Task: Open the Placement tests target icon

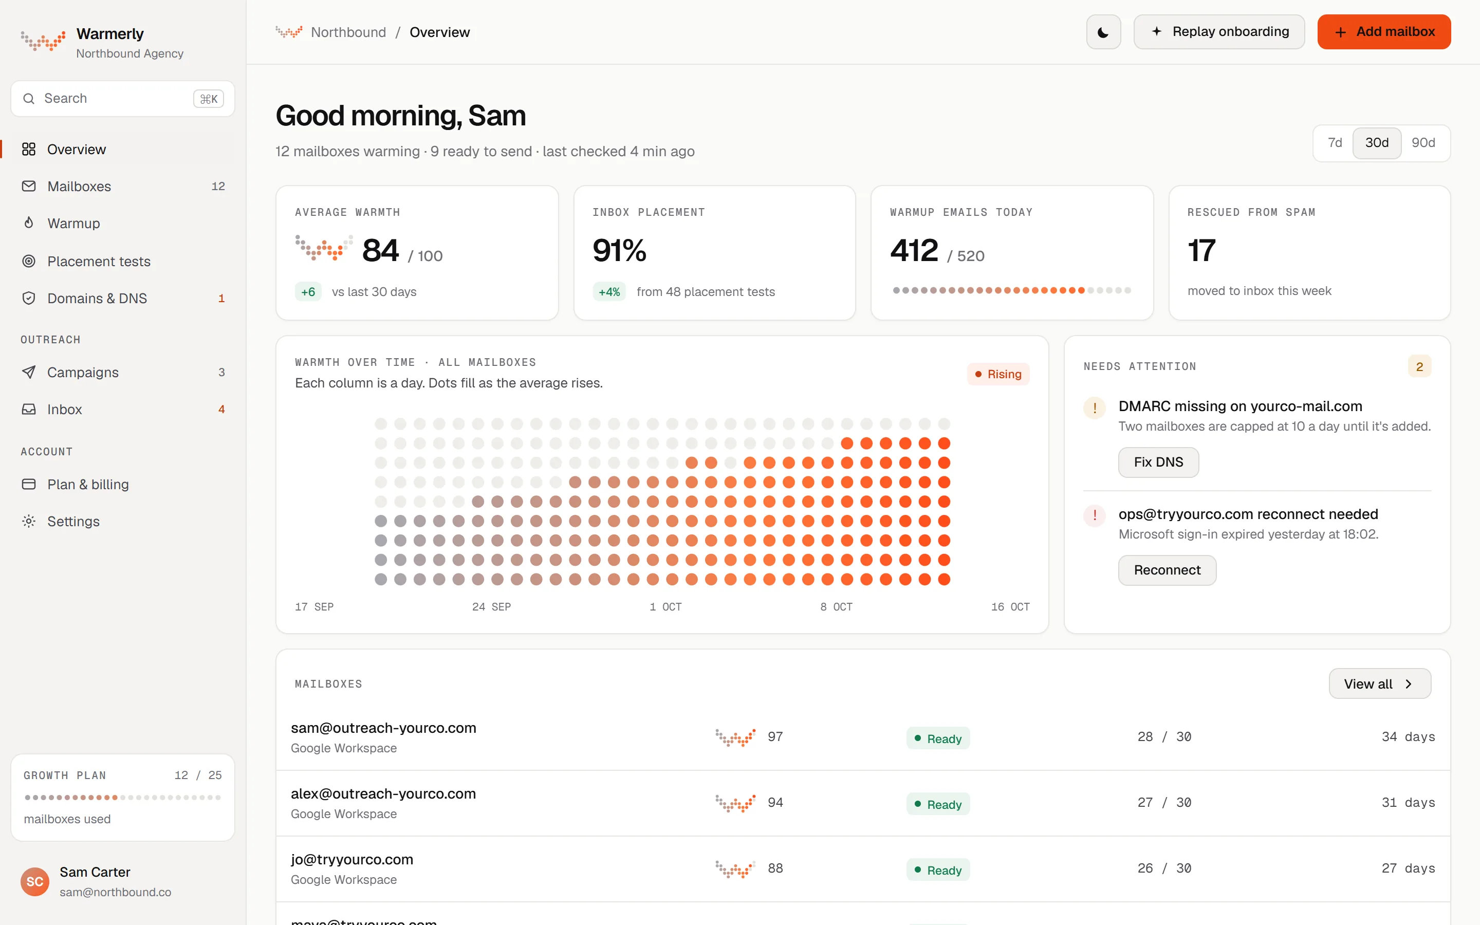Action: pos(29,261)
